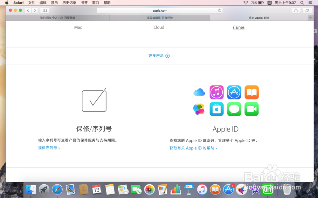Screen dimensions: 318x198
Task: Switch to 我的经验_个人中心_百度经验 tab
Action: [58, 18]
